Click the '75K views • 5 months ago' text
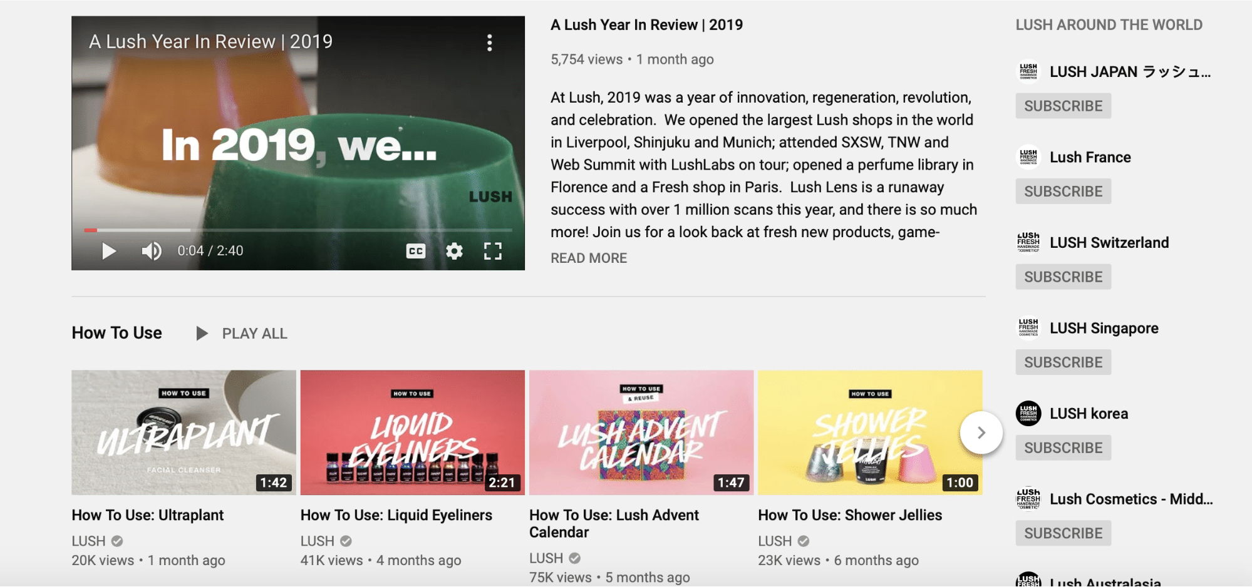 click(609, 577)
